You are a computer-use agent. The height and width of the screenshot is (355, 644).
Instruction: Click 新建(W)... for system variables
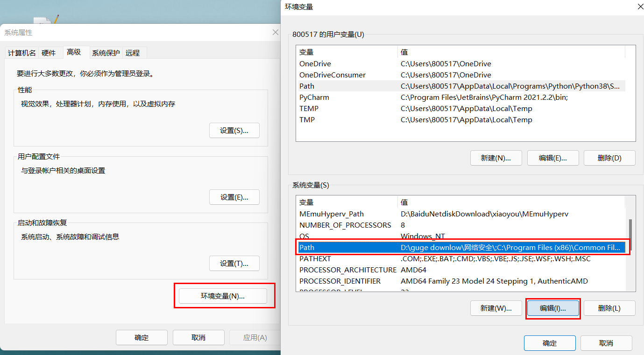(x=496, y=308)
